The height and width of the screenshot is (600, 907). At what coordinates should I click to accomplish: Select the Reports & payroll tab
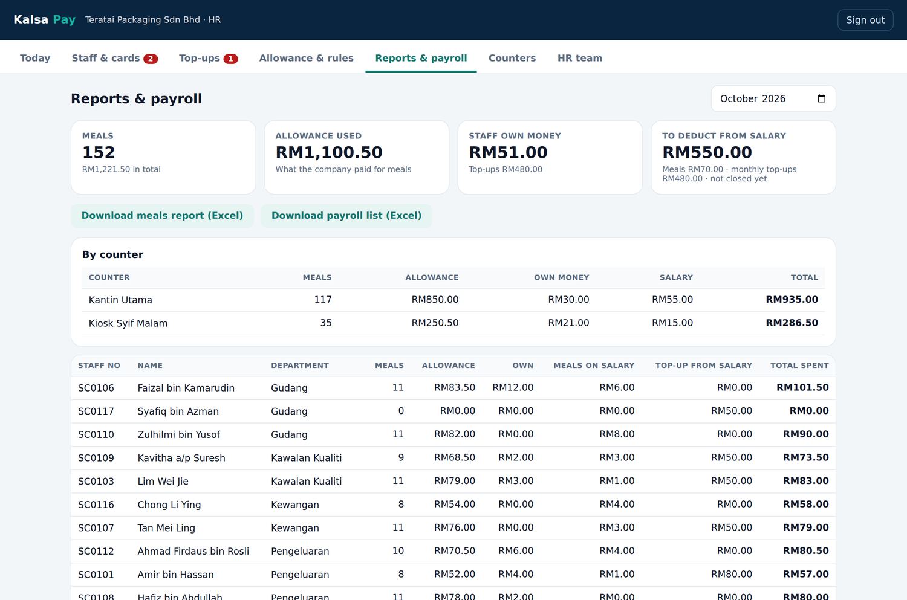coord(421,58)
